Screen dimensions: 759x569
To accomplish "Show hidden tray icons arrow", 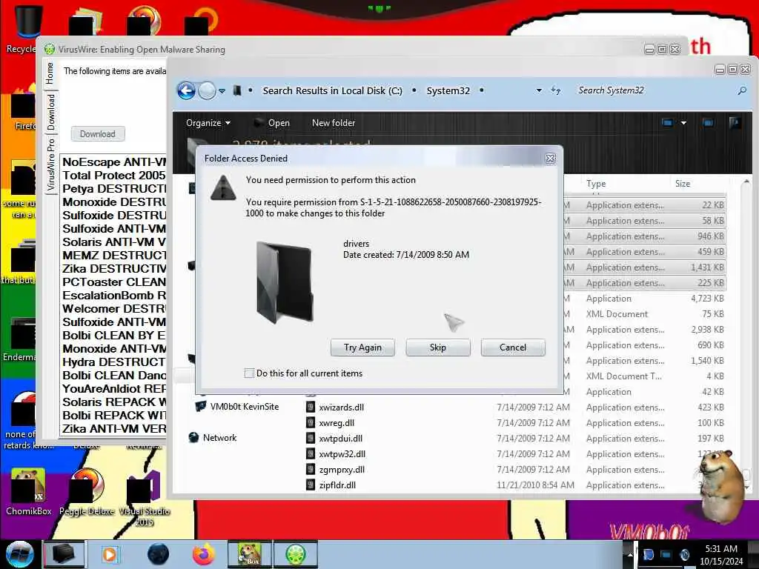I will click(x=630, y=554).
